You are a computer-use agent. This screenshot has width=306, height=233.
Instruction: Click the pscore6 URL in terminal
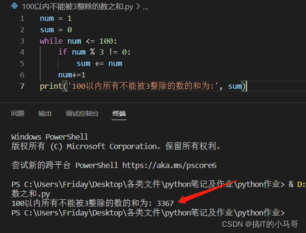(169, 166)
